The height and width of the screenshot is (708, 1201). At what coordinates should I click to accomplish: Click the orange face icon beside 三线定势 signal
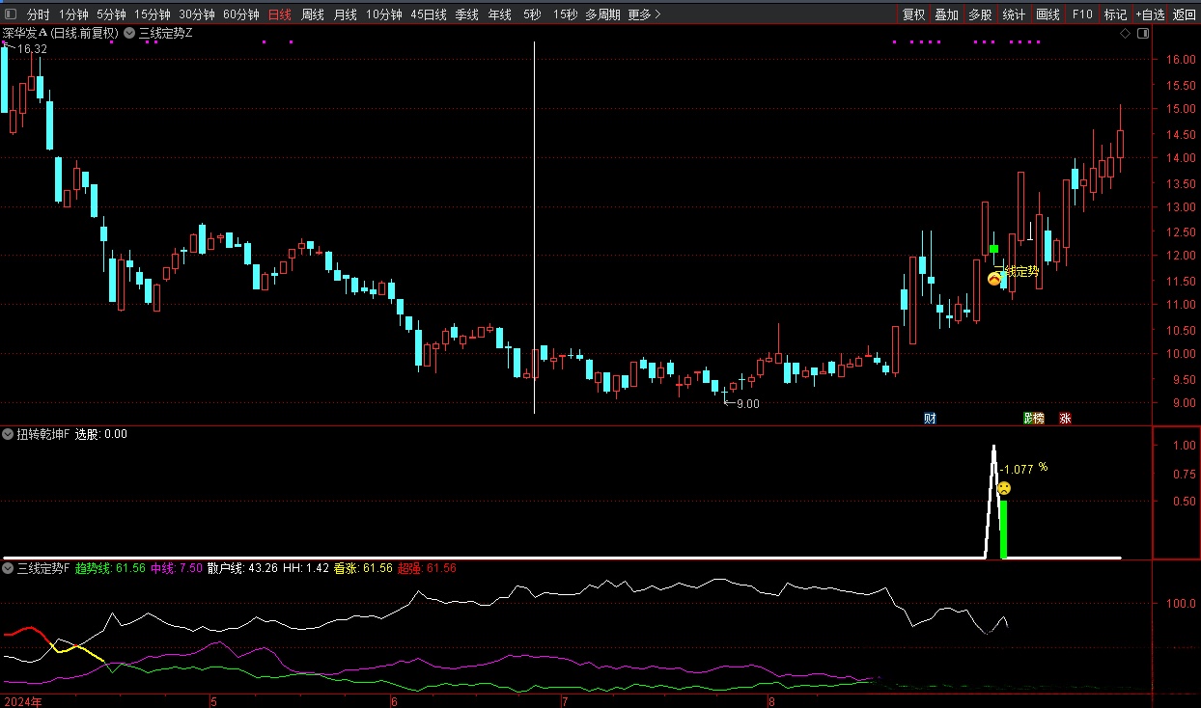[993, 279]
